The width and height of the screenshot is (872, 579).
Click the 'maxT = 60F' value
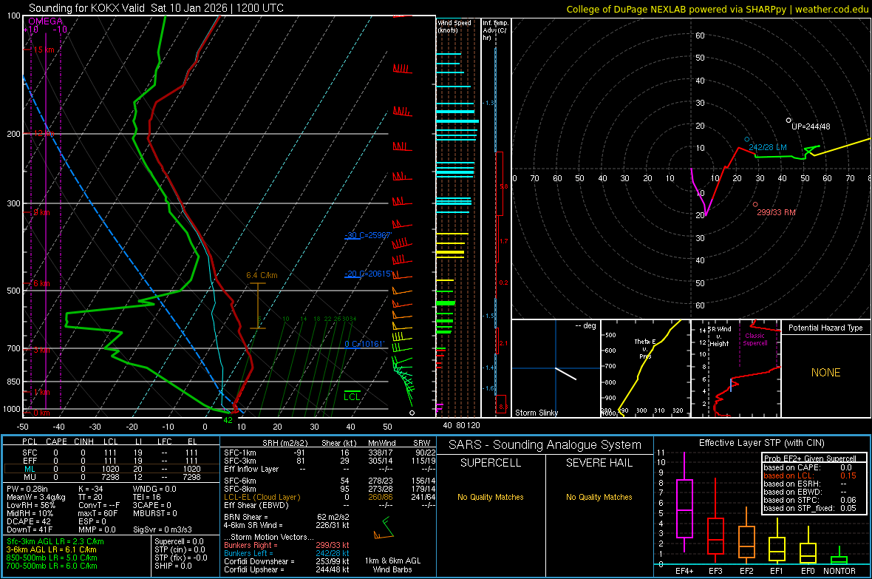coord(98,512)
